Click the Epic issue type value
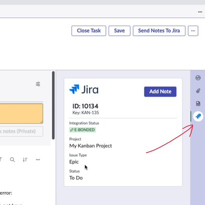Viewport: 205px width, 205px height. [x=74, y=162]
